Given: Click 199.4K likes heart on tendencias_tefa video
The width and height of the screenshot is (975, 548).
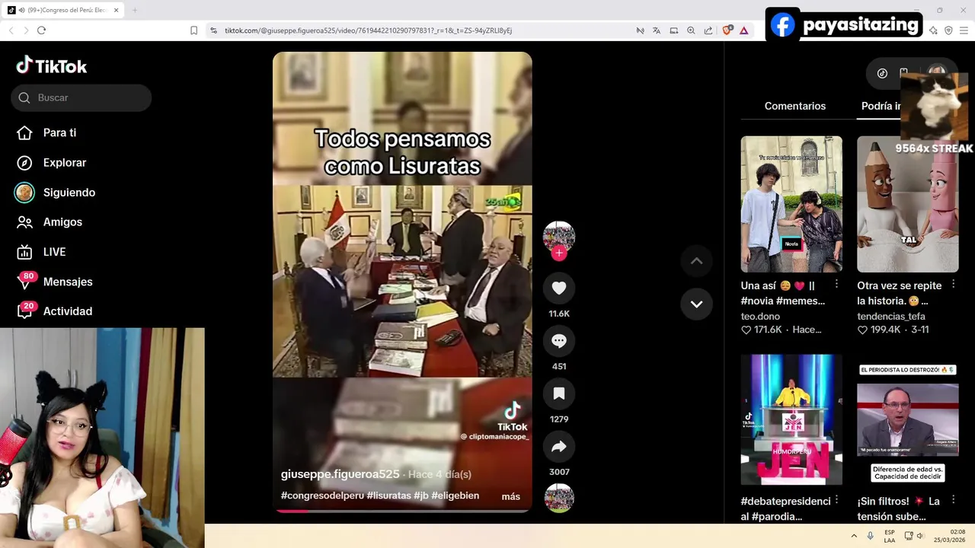Looking at the screenshot, I should click(862, 330).
